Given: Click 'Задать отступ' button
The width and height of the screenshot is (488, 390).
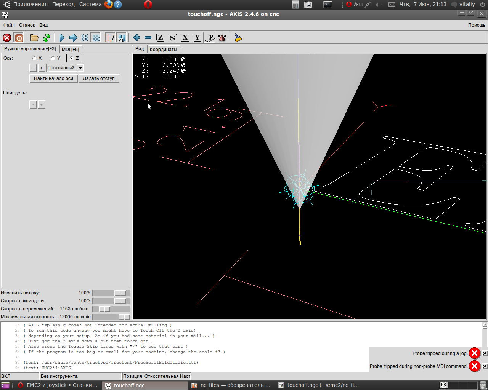Looking at the screenshot, I should [99, 78].
